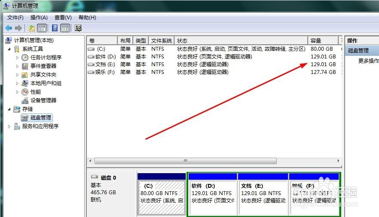Select the 任务计划程序 tree item label
Image resolution: width=379 pixels, height=217 pixels.
tap(46, 58)
